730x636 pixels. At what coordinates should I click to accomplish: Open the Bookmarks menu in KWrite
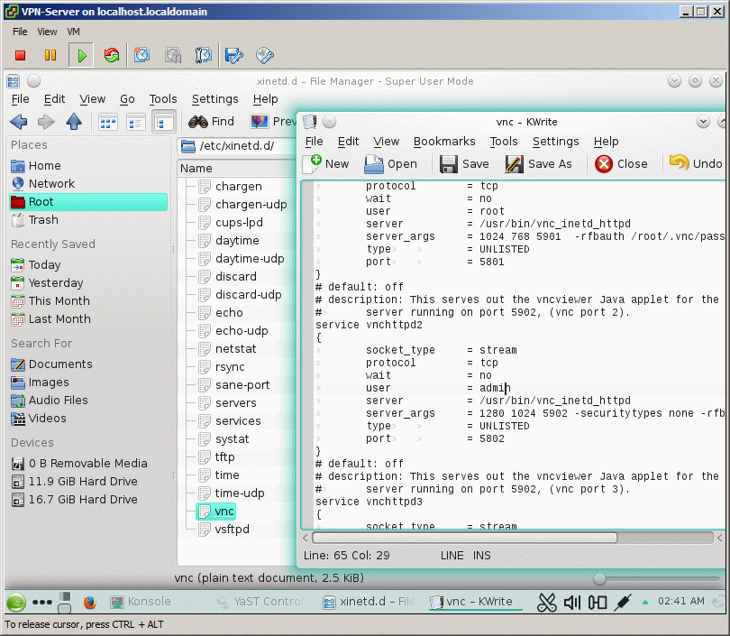(444, 142)
